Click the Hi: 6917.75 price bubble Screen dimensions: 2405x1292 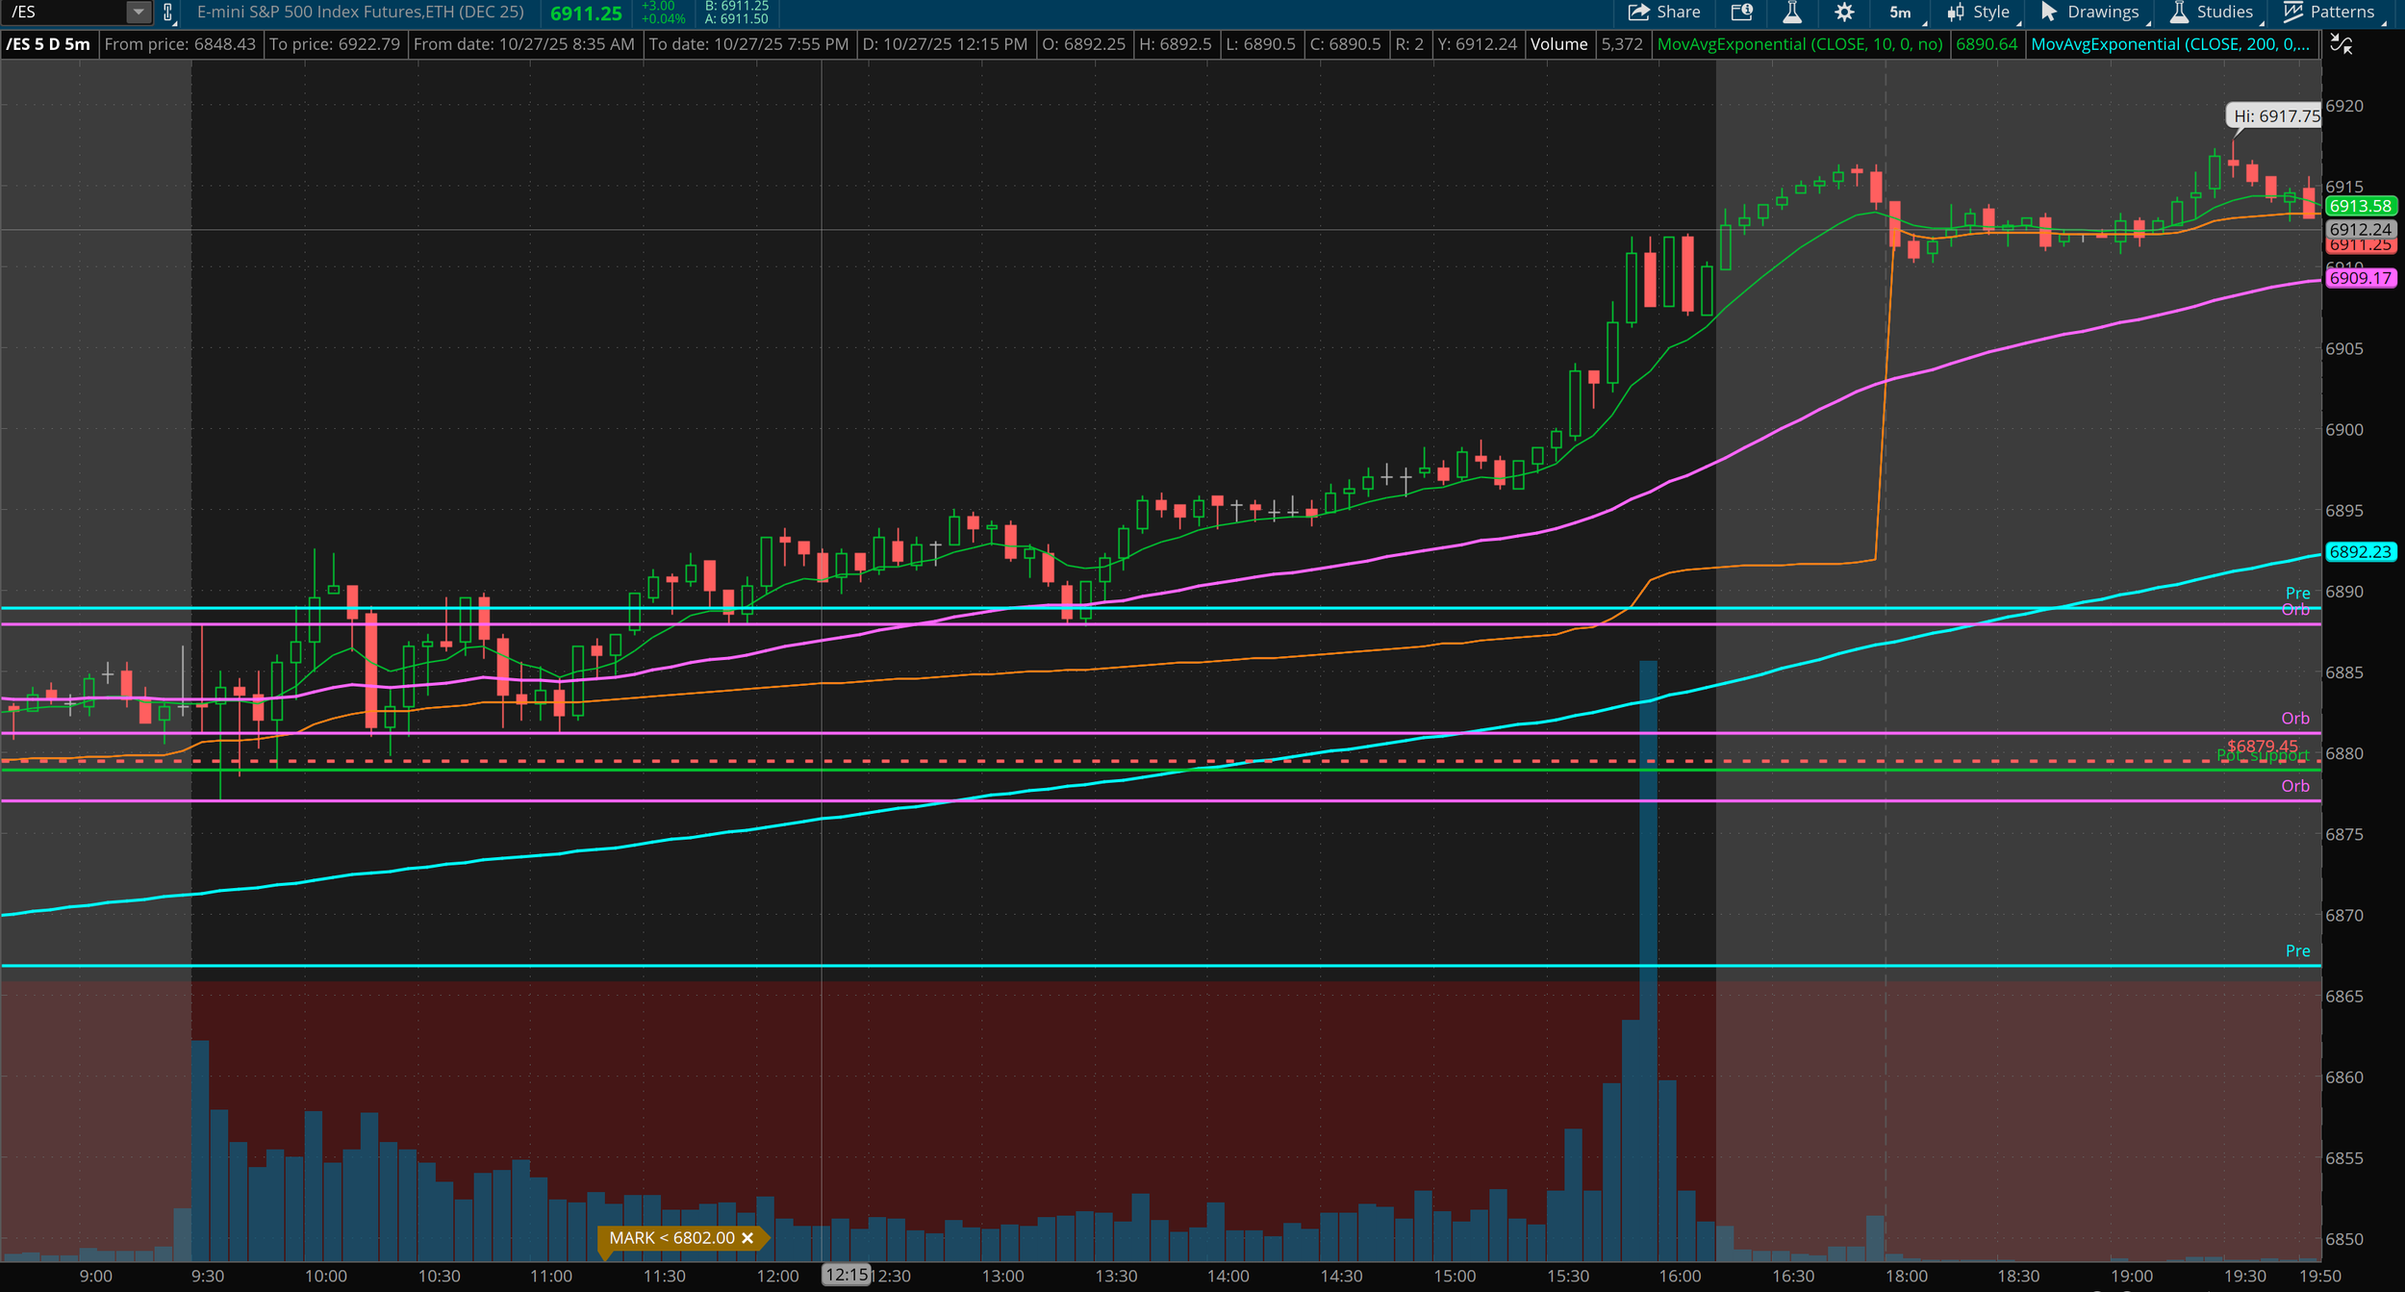pyautogui.click(x=2275, y=116)
